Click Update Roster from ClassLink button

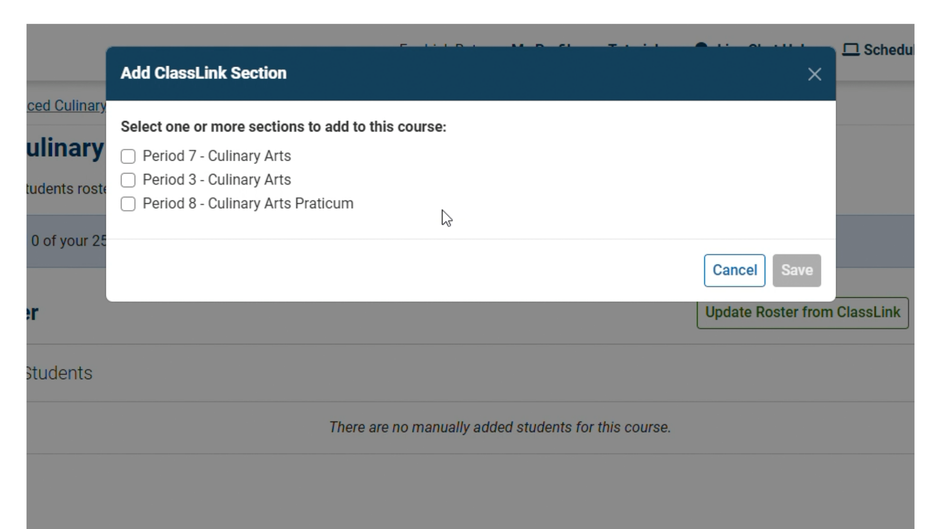coord(802,313)
